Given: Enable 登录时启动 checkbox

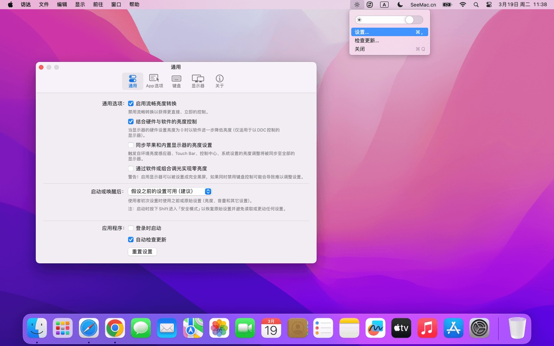Looking at the screenshot, I should pos(131,228).
